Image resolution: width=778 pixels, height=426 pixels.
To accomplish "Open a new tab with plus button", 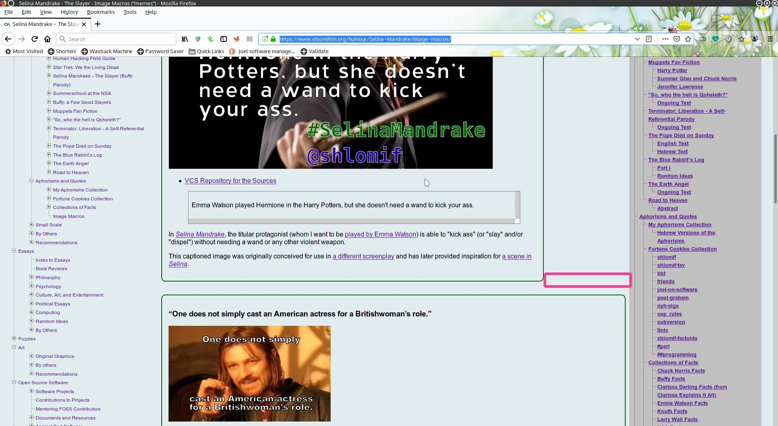I will click(x=98, y=24).
